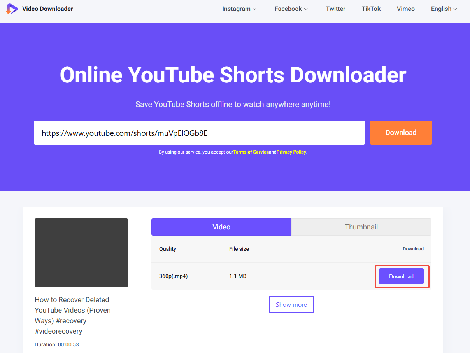Select the video title about recovering deleted videos
This screenshot has height=353, width=470.
73,315
